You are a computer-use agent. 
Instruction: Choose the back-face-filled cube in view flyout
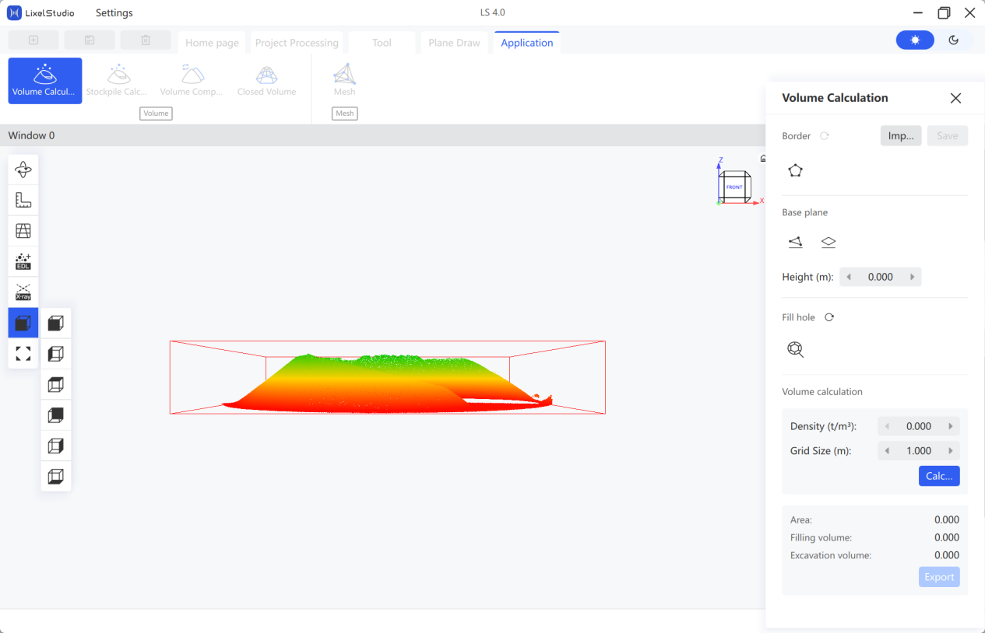pyautogui.click(x=56, y=414)
